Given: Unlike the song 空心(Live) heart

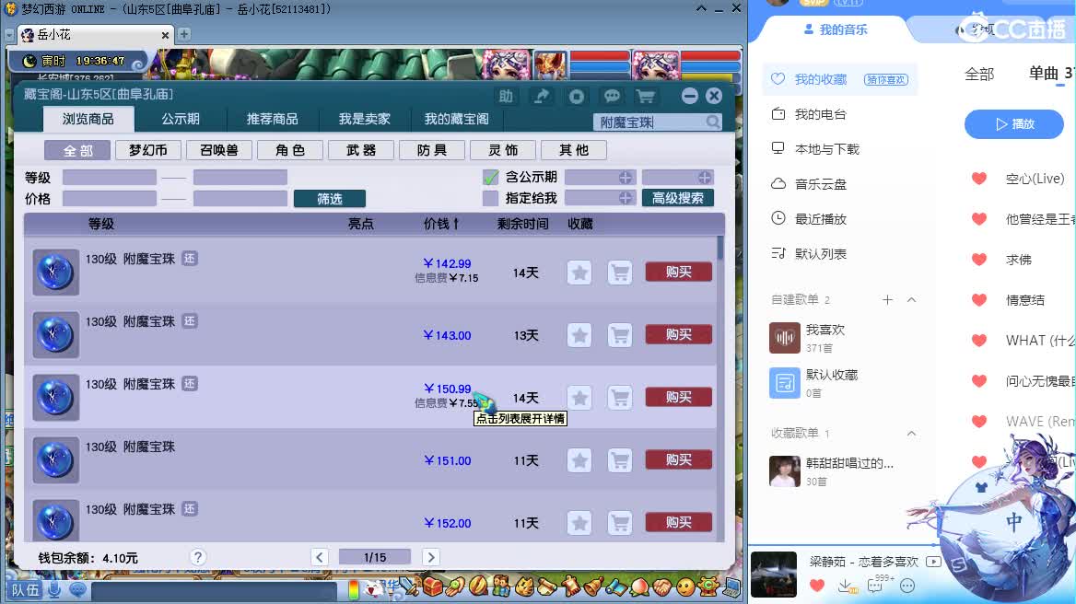Looking at the screenshot, I should coord(979,179).
